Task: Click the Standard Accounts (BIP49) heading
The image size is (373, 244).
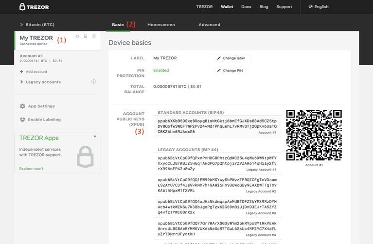Action: 191,112
